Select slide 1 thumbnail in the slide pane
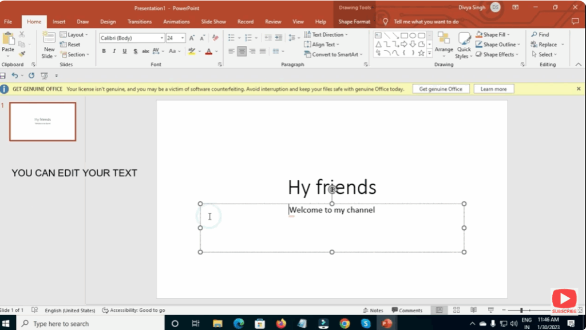This screenshot has height=330, width=586. (x=42, y=121)
